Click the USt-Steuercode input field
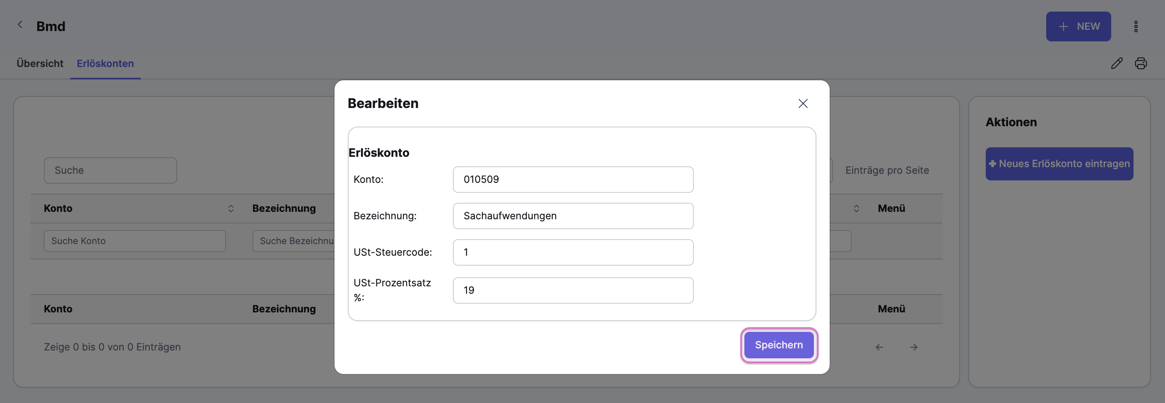The height and width of the screenshot is (403, 1165). point(573,252)
